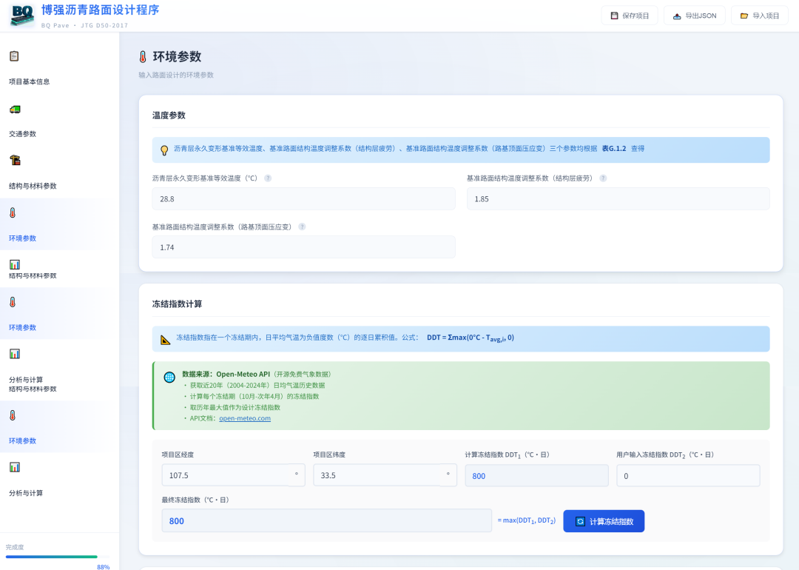Click the 冻结指数计算 section heading
This screenshot has width=799, height=570.
tap(177, 304)
